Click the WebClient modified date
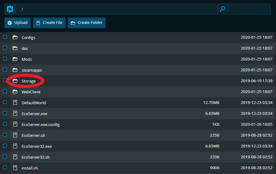 (x=257, y=92)
